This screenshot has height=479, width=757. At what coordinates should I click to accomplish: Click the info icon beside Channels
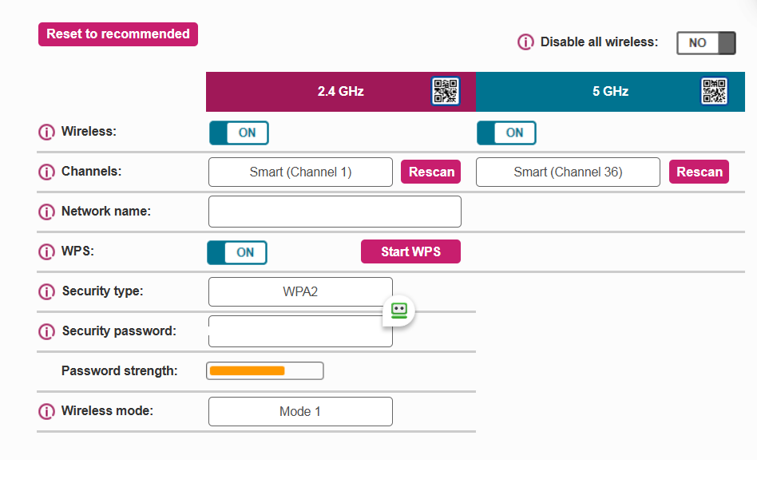46,172
